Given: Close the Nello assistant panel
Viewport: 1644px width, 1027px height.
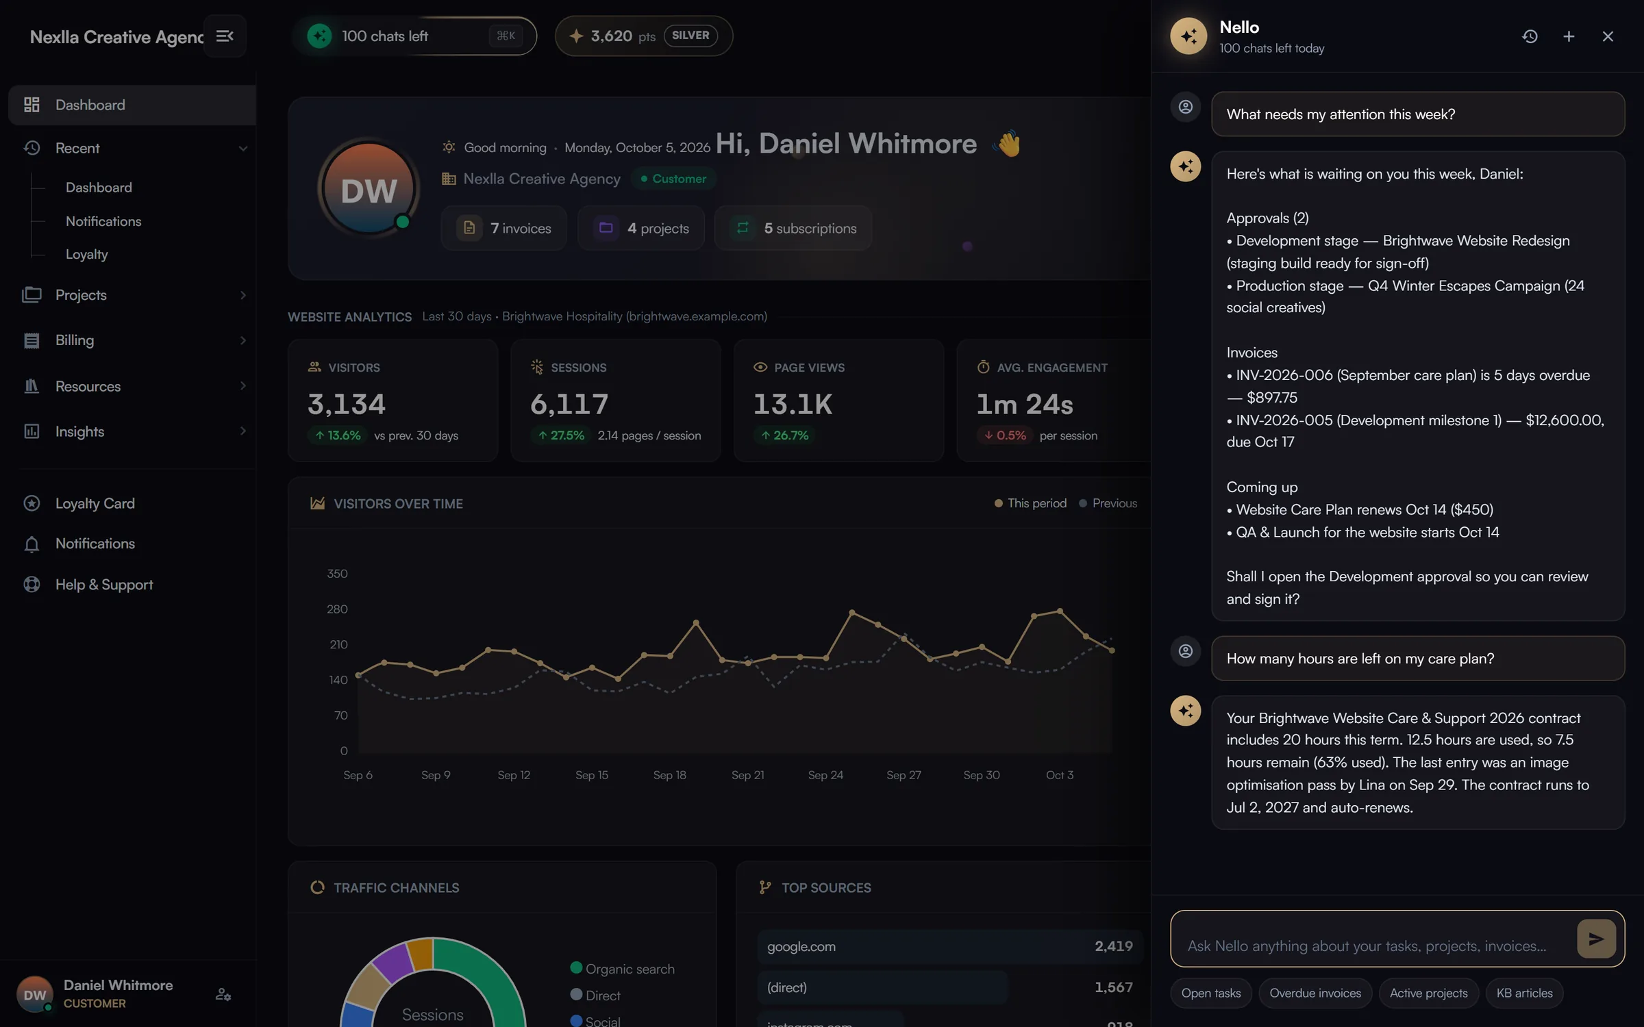Looking at the screenshot, I should pos(1608,36).
